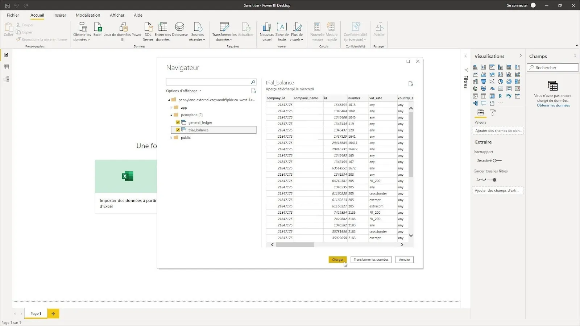The height and width of the screenshot is (326, 580).
Task: Turn off Garder tous les filtres toggle
Action: point(492,180)
